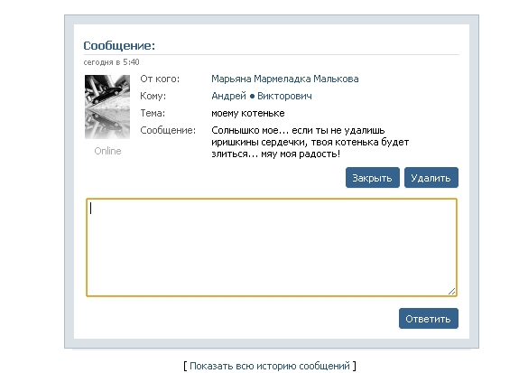Open recipient profile Андрей ● Викторович
This screenshot has height=373, width=528.
coord(262,96)
